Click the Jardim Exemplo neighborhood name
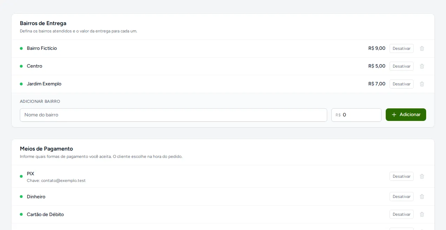The height and width of the screenshot is (230, 446). [44, 84]
